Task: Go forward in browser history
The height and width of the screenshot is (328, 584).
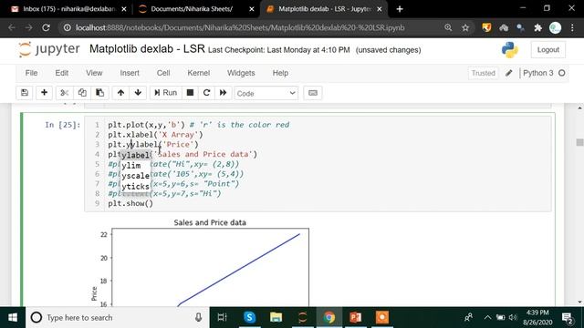Action: coord(28,27)
